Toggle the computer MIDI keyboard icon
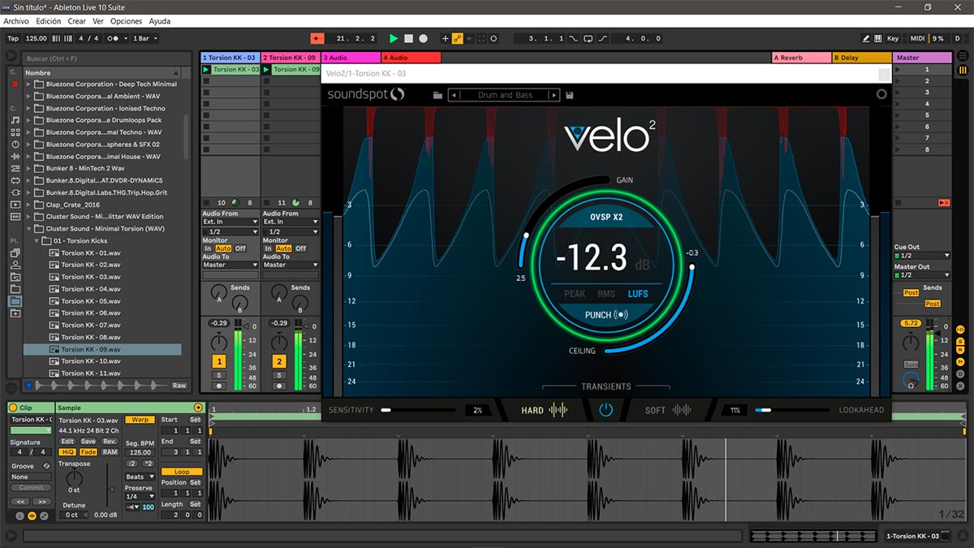The width and height of the screenshot is (974, 548). point(878,38)
